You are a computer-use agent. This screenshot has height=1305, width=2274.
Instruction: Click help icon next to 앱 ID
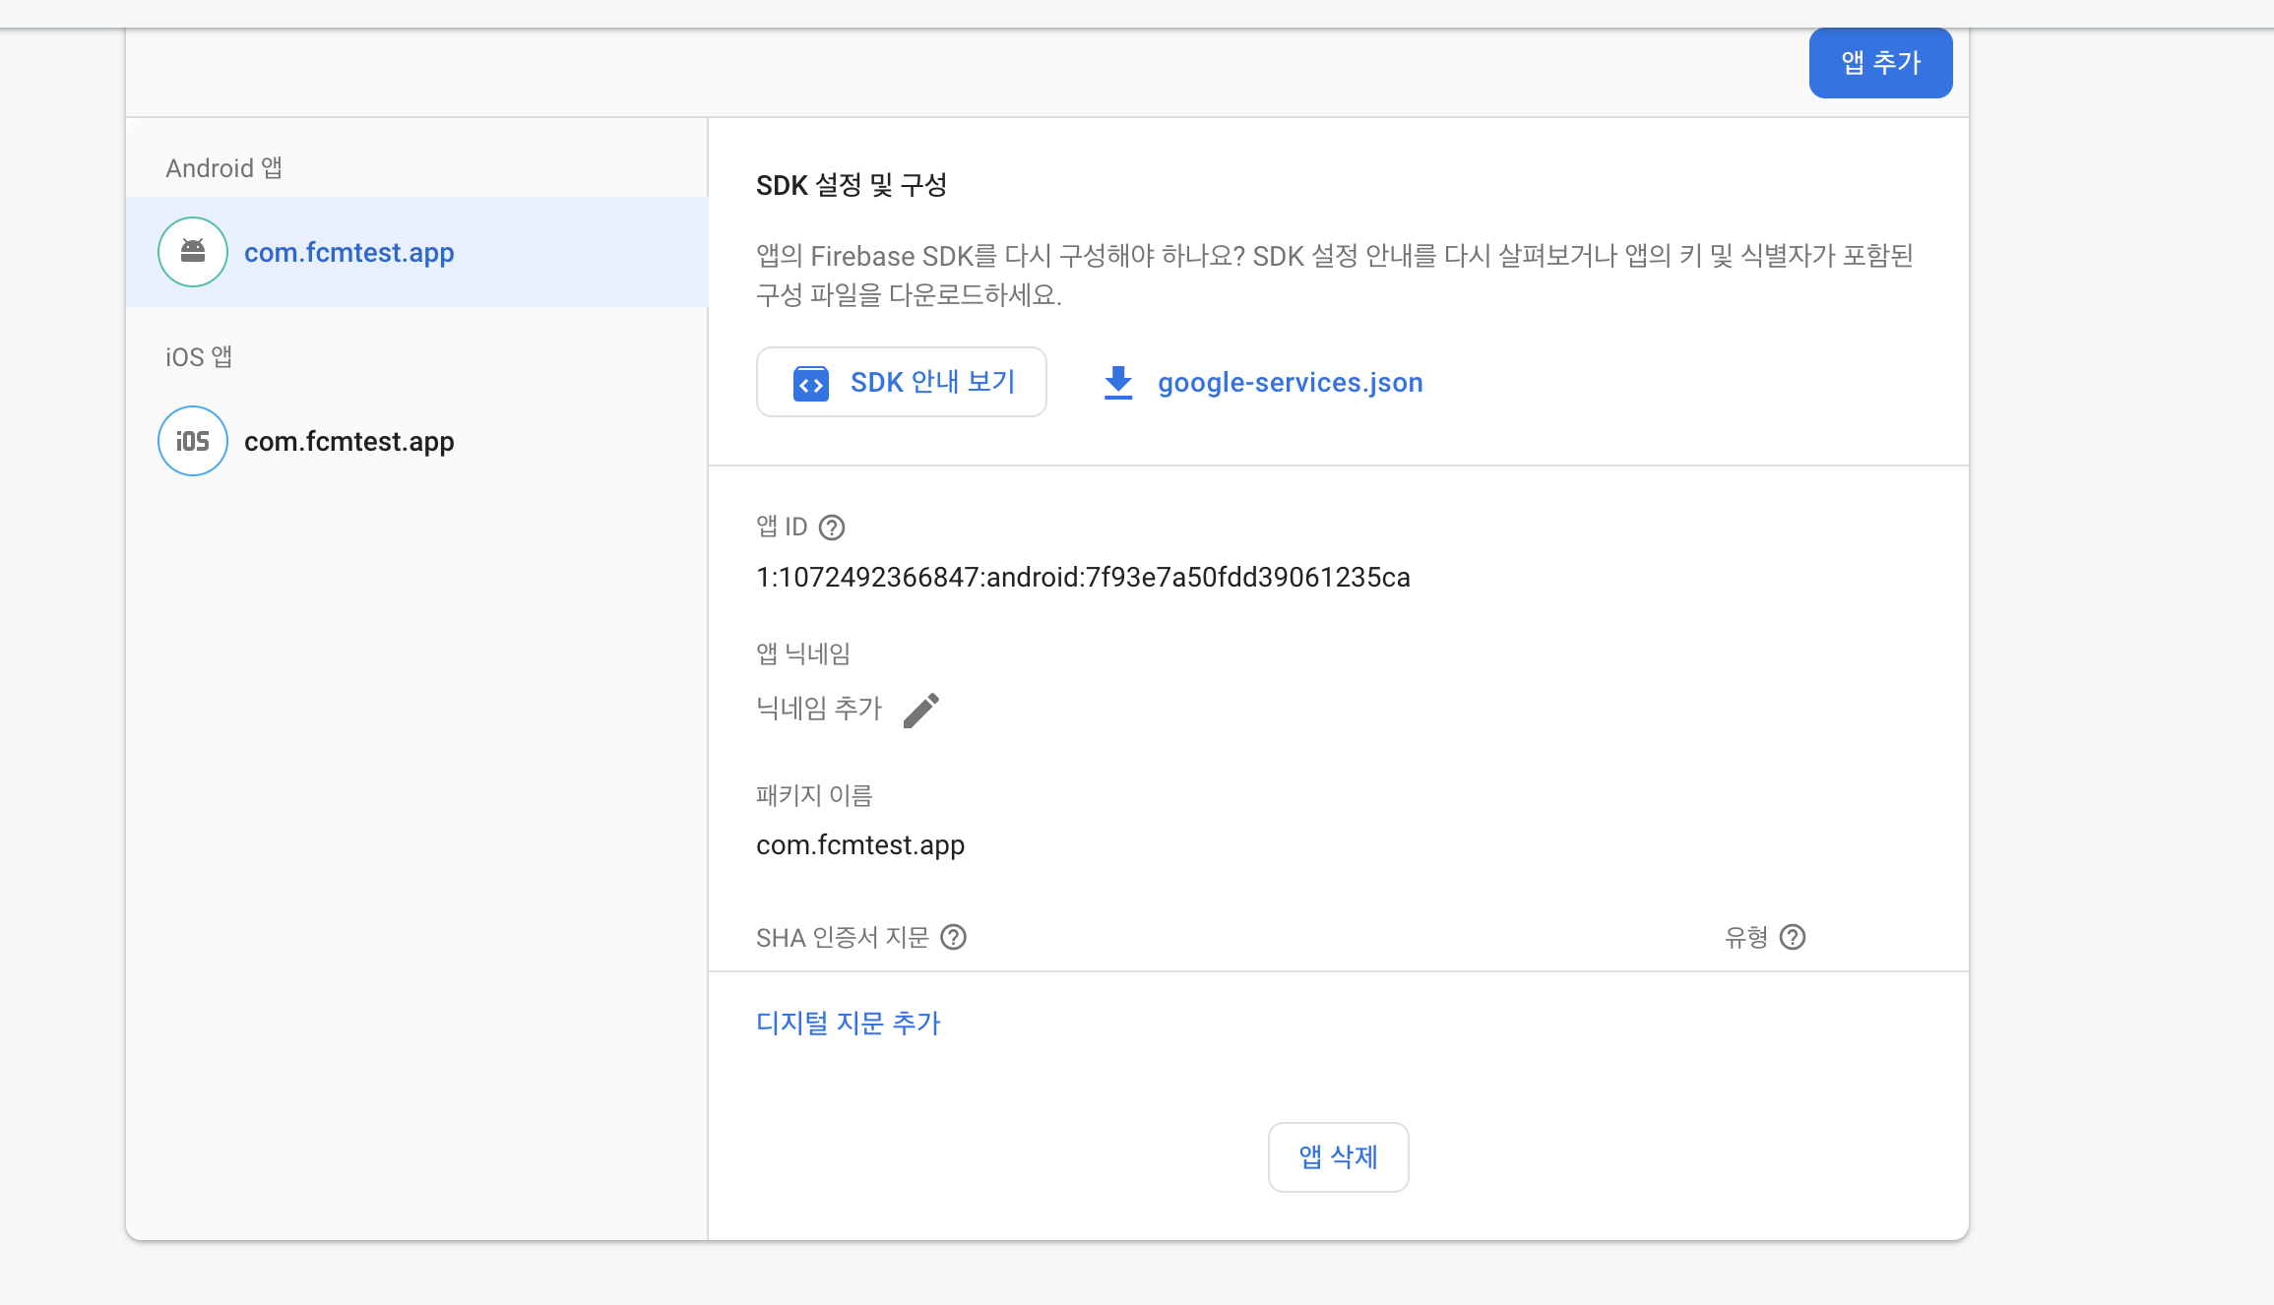832,528
